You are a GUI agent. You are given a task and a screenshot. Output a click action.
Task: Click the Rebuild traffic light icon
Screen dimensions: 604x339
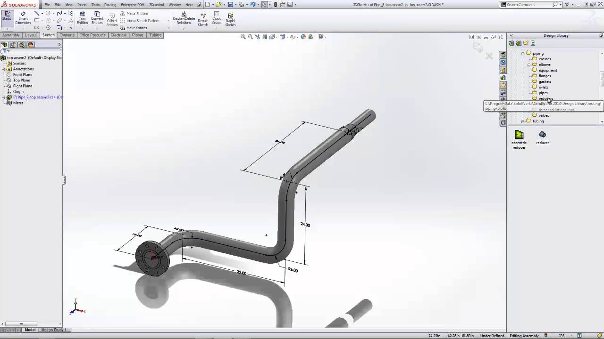click(x=276, y=5)
